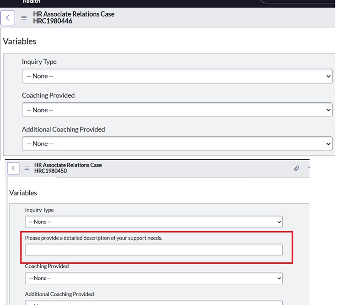The width and height of the screenshot is (339, 305).
Task: Open the hamburger menu beside HRC1980446
Action: click(24, 18)
